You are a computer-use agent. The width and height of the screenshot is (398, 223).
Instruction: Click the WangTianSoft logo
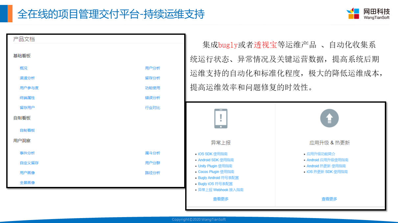pyautogui.click(x=368, y=13)
